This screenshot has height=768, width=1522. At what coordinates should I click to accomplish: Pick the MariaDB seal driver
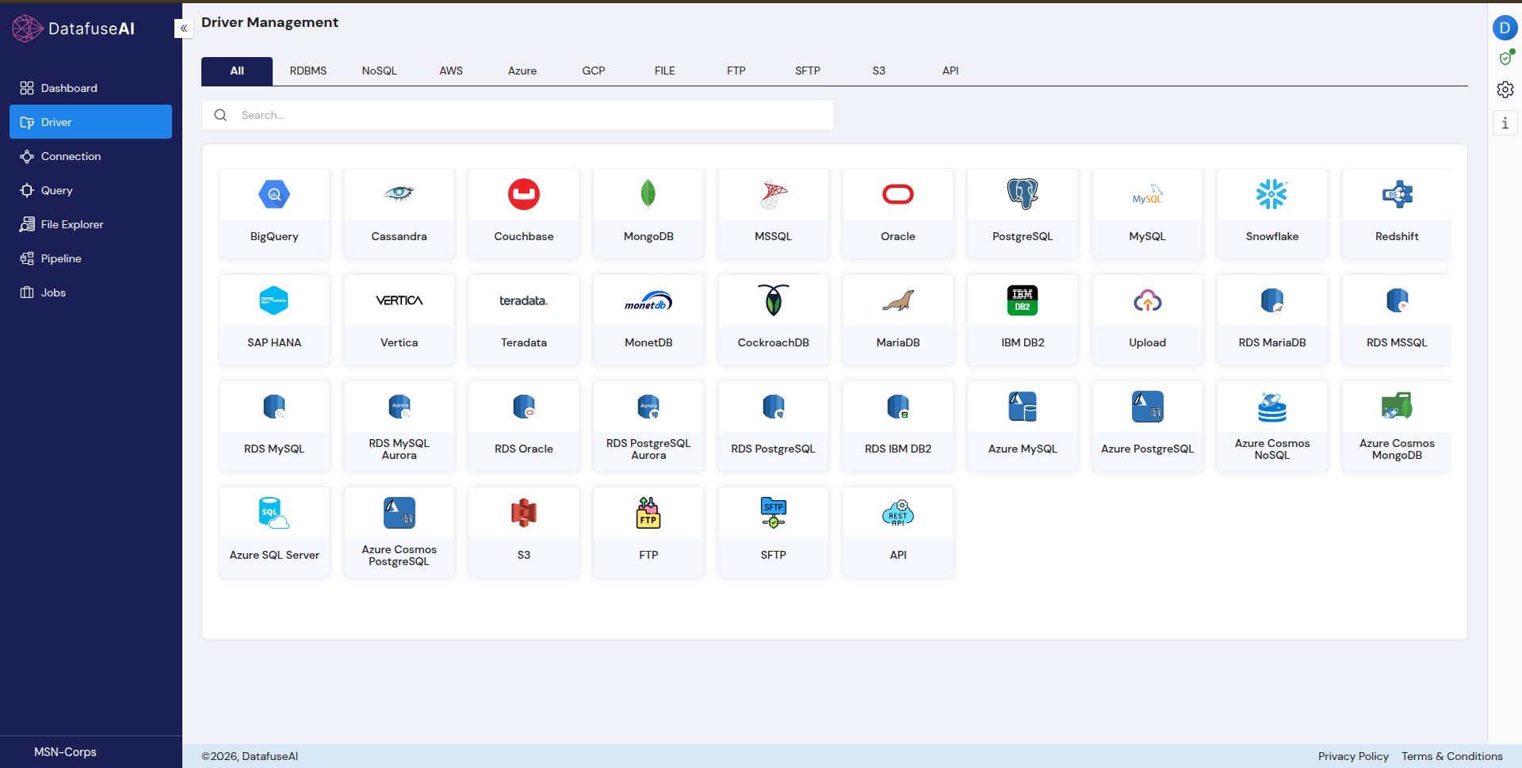tap(898, 320)
